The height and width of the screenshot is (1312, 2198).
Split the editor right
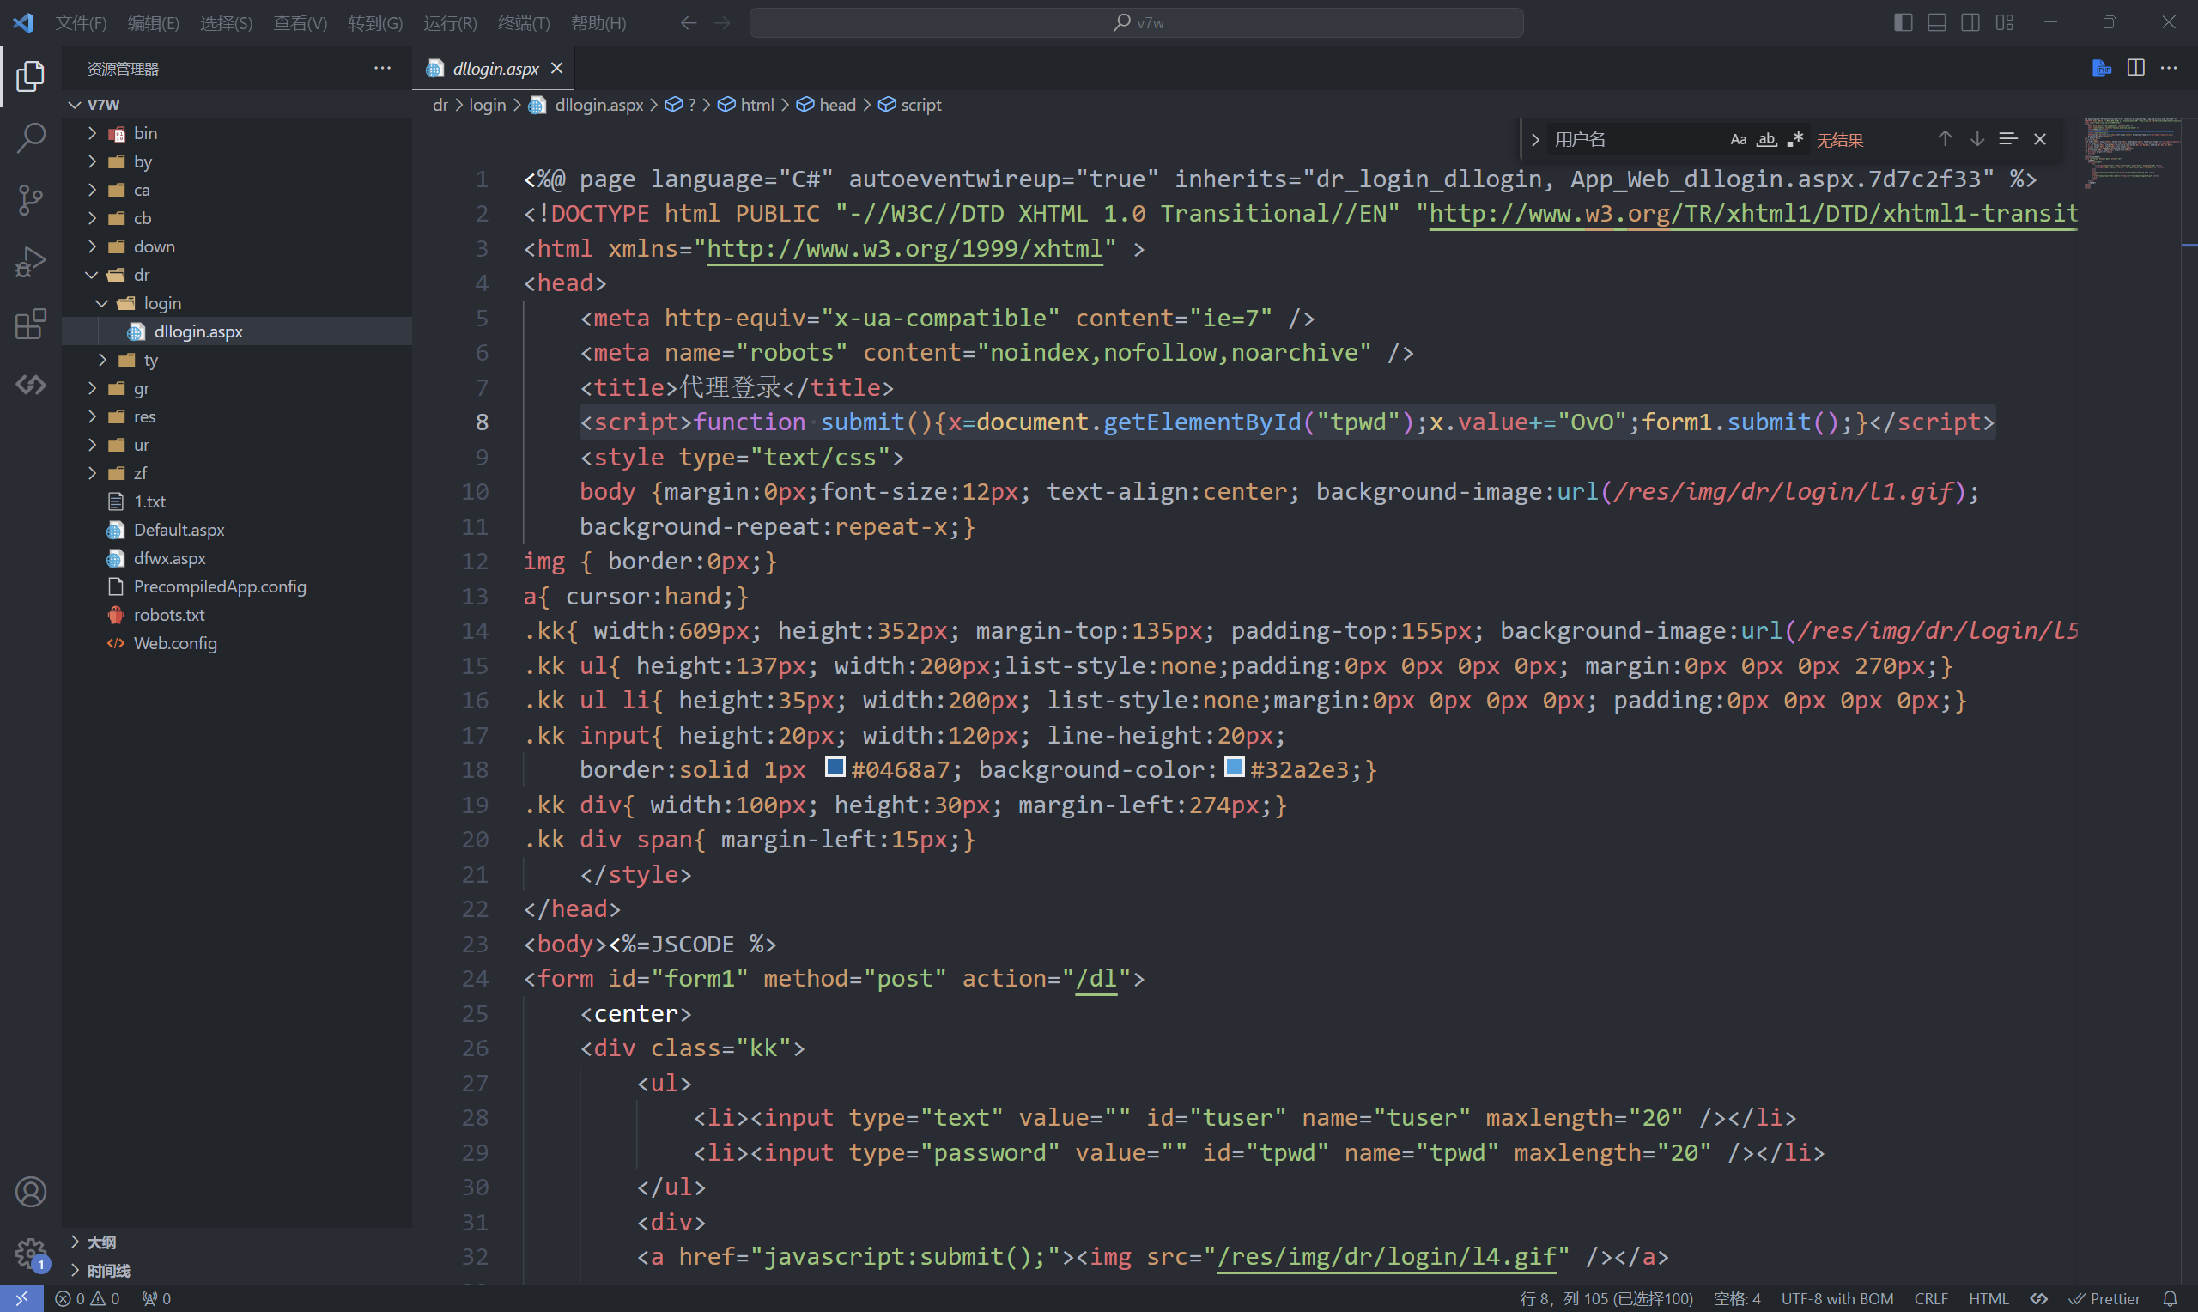coord(2135,68)
